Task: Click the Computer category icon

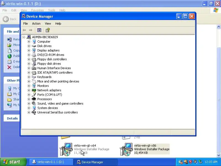Action: [x=34, y=41]
